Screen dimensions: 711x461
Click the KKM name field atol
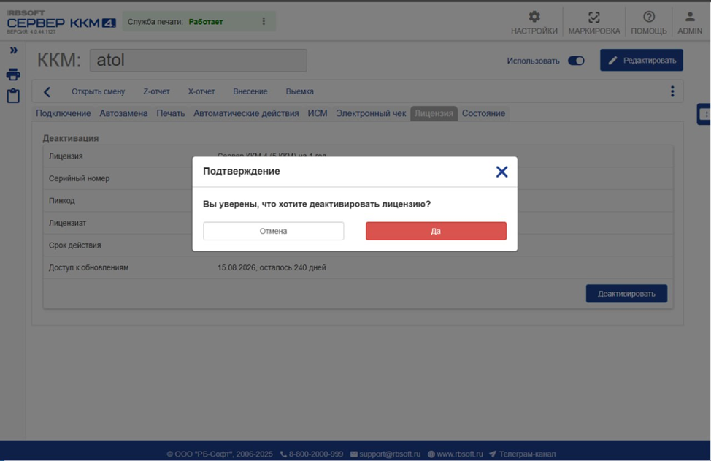[198, 61]
